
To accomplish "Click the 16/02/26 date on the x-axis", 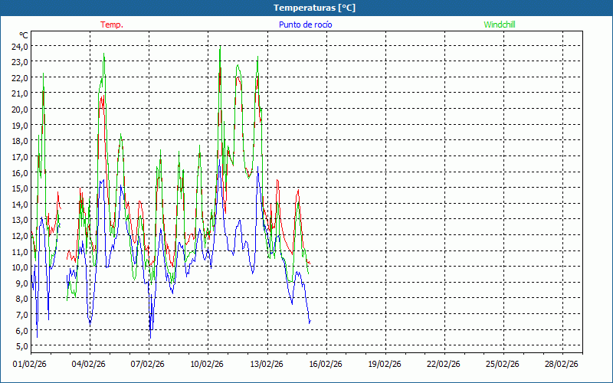I will click(x=326, y=365).
